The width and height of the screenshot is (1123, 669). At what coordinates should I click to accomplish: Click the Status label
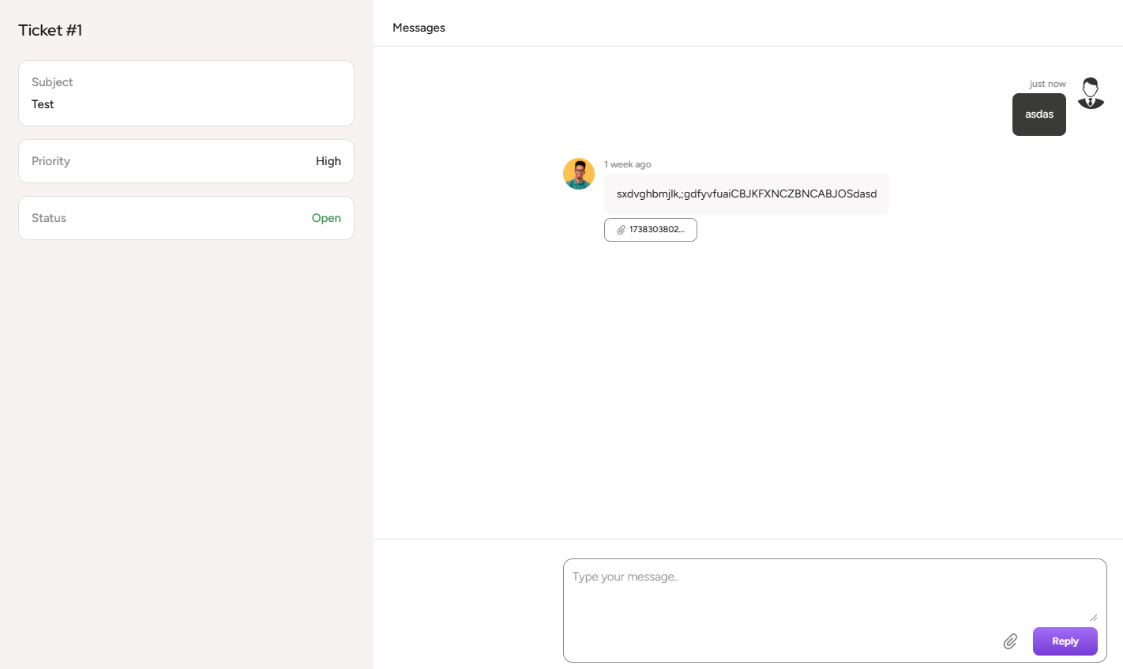coord(49,218)
